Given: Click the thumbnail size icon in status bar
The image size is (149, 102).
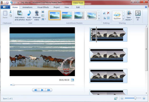Looking at the screenshot, I should (x=116, y=98).
